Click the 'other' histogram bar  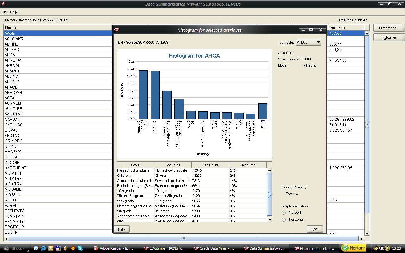(263, 111)
